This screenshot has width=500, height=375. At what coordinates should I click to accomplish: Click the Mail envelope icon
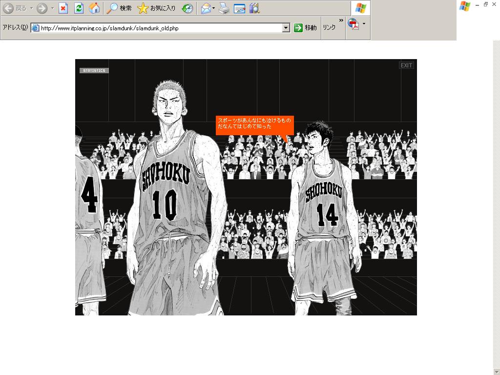(x=206, y=9)
